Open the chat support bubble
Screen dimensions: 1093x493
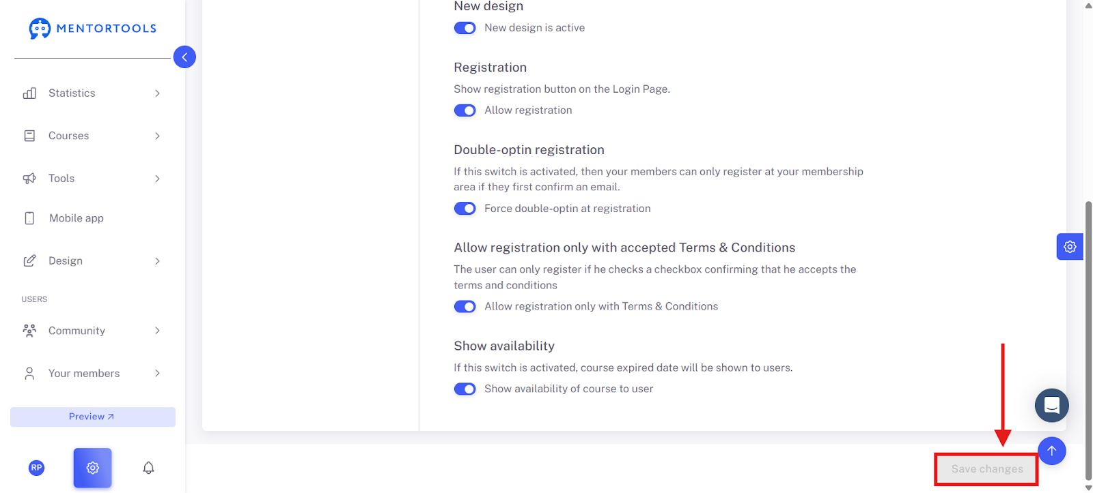[x=1052, y=406]
